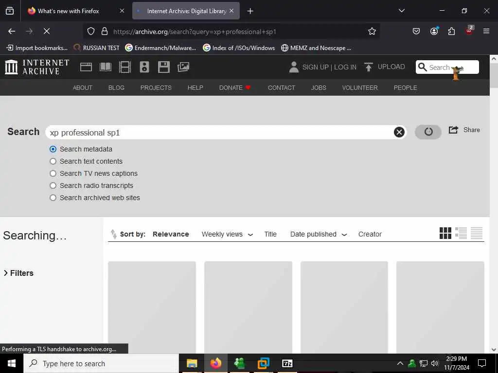Viewport: 498px width, 373px height.
Task: Open the VOLUNTEER navigation item
Action: [360, 87]
